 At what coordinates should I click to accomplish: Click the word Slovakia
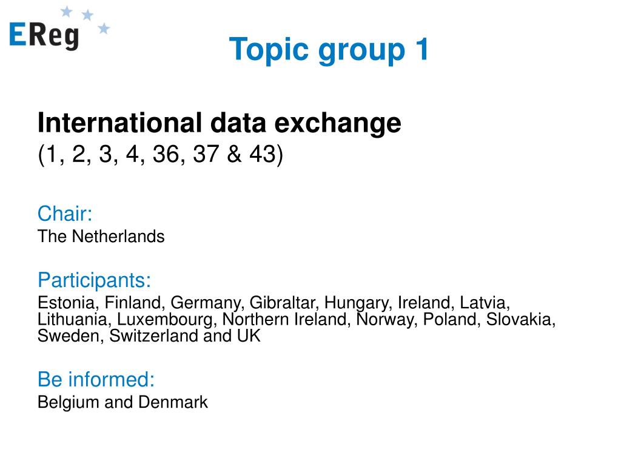pyautogui.click(x=519, y=319)
